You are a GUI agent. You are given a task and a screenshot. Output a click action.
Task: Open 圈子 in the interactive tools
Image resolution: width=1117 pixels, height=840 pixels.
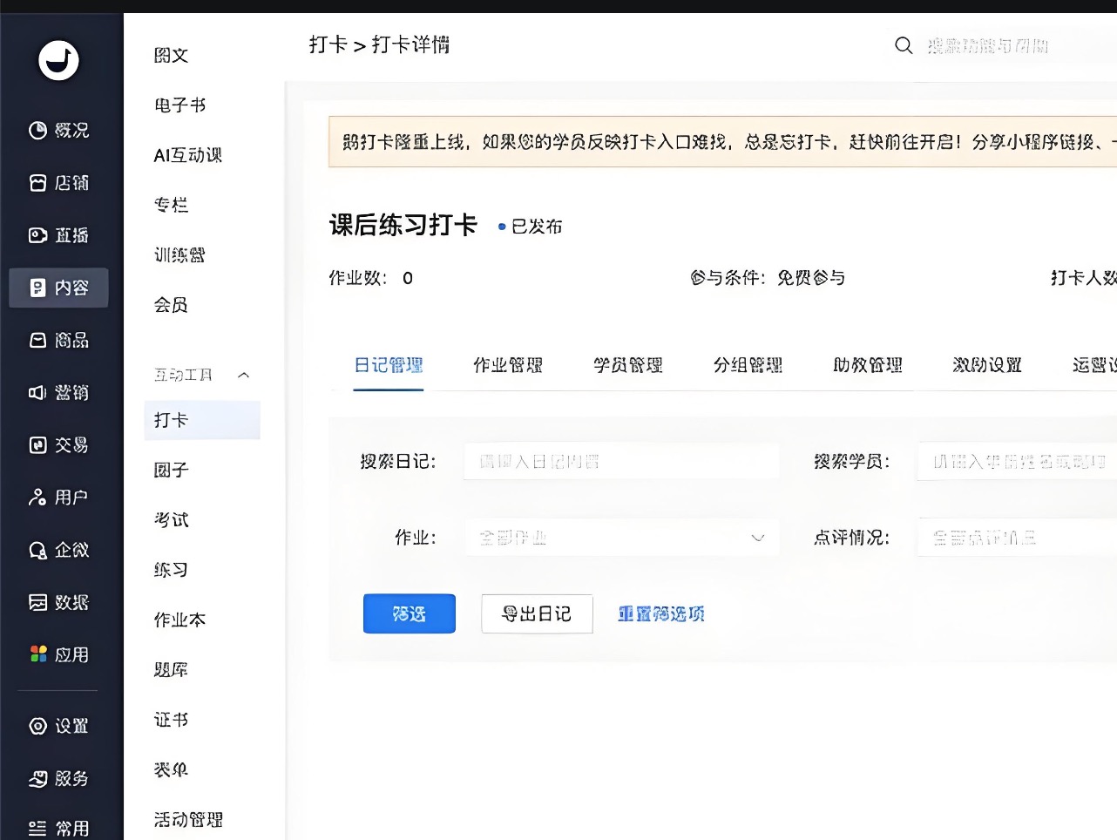pos(171,470)
